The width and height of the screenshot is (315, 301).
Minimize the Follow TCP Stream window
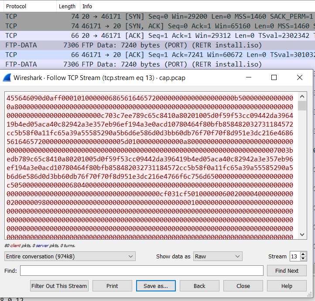pyautogui.click(x=249, y=77)
